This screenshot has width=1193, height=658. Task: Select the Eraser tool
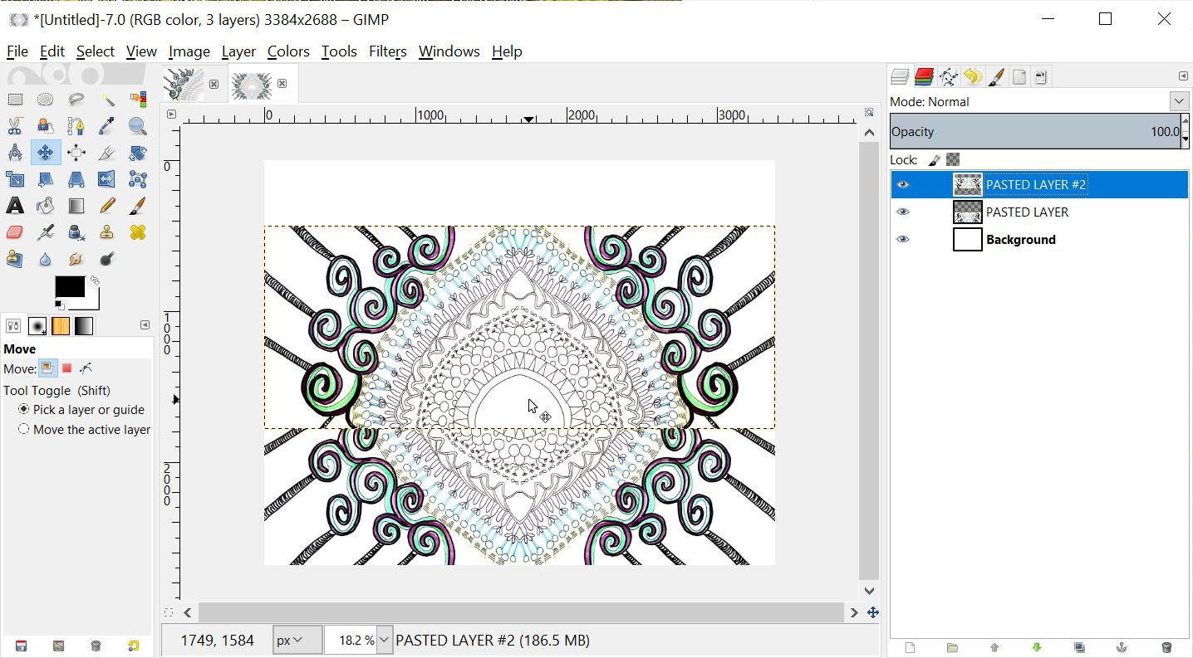15,232
